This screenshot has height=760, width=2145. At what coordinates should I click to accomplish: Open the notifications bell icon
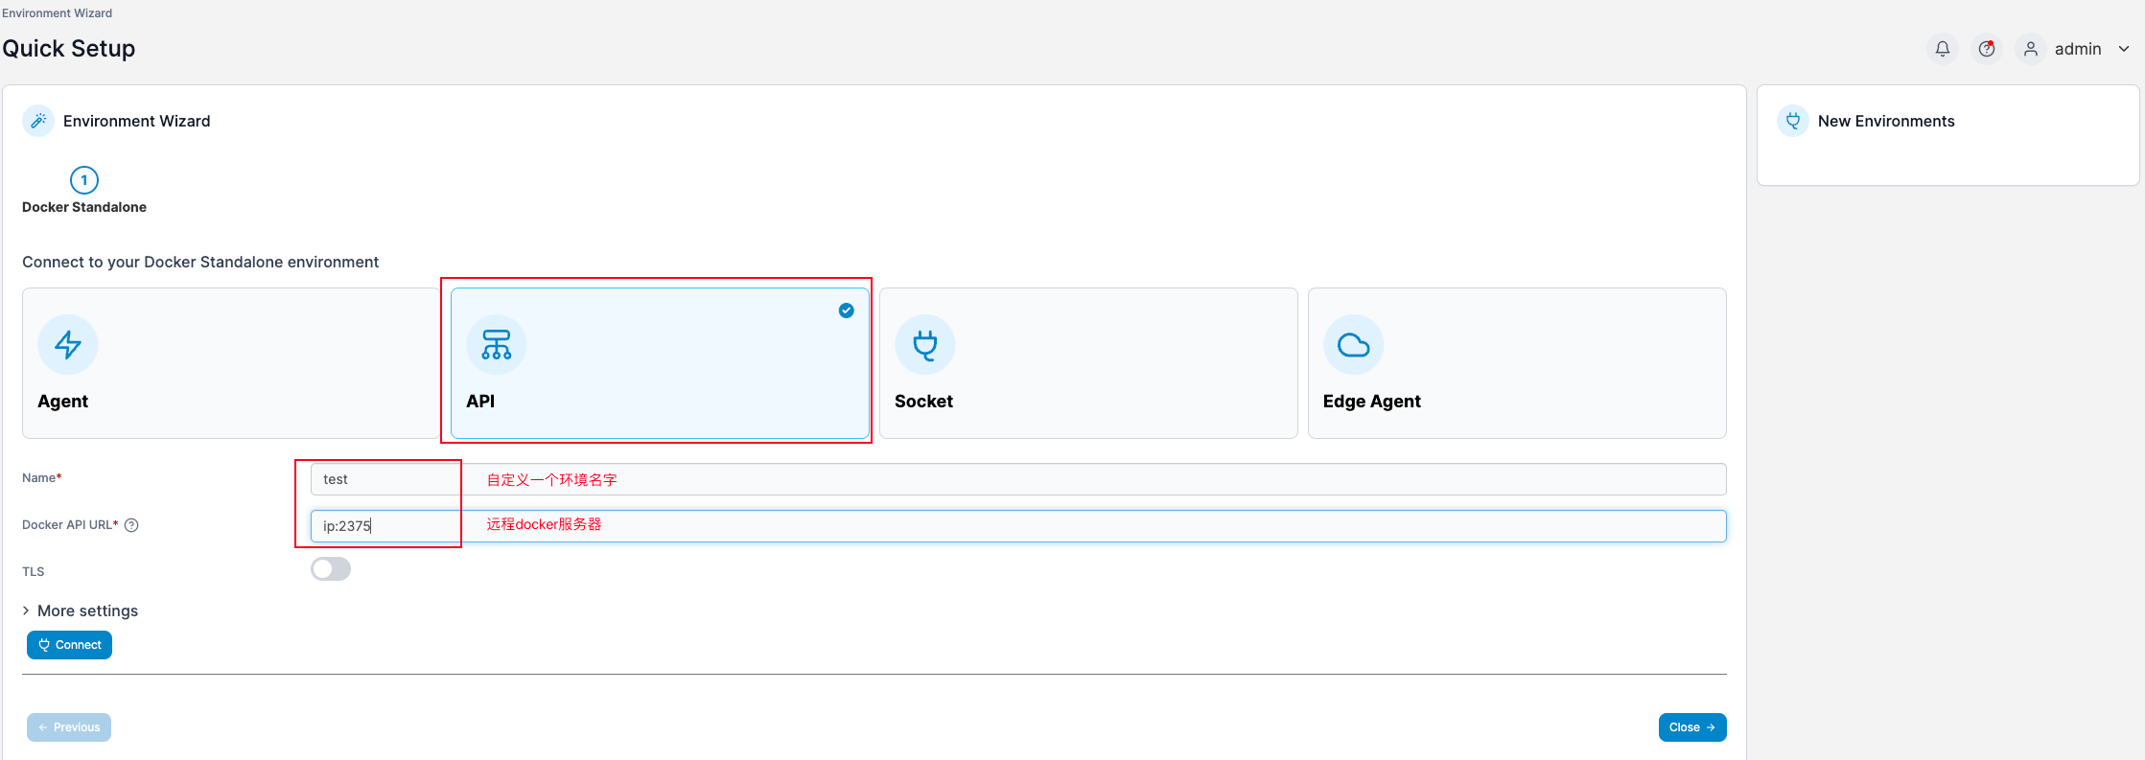(x=1942, y=49)
